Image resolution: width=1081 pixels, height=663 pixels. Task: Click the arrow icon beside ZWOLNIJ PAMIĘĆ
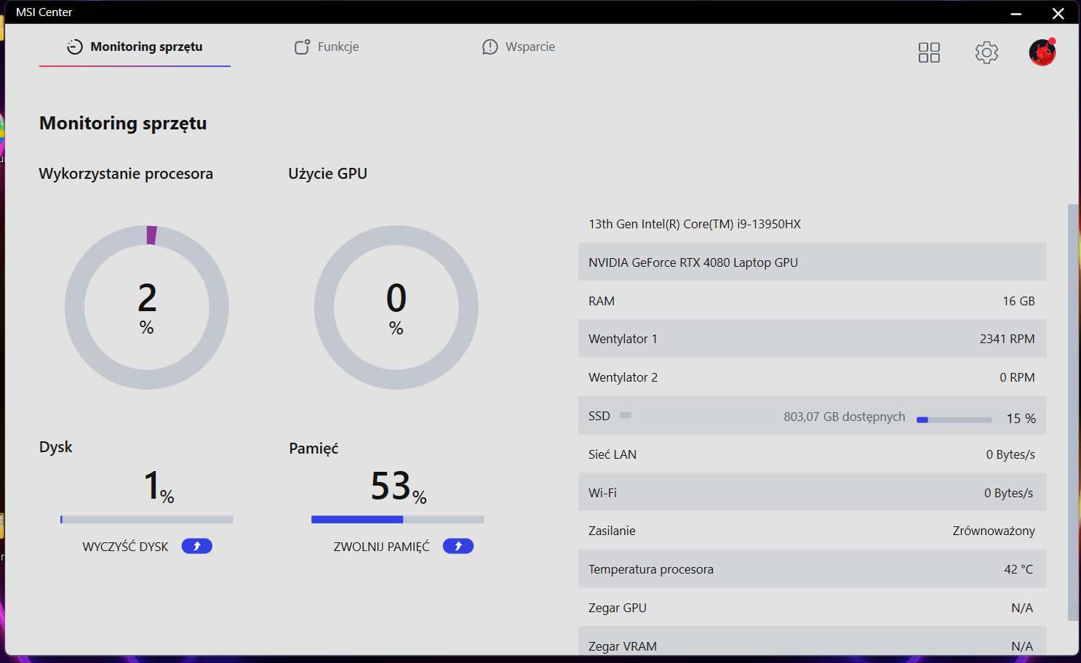click(458, 546)
